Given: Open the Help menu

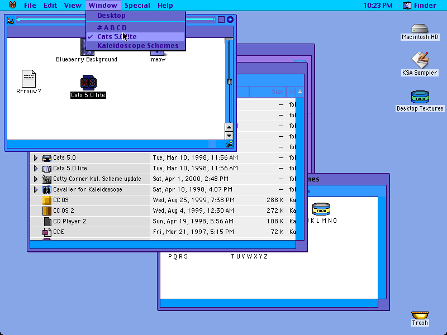Looking at the screenshot, I should [165, 5].
